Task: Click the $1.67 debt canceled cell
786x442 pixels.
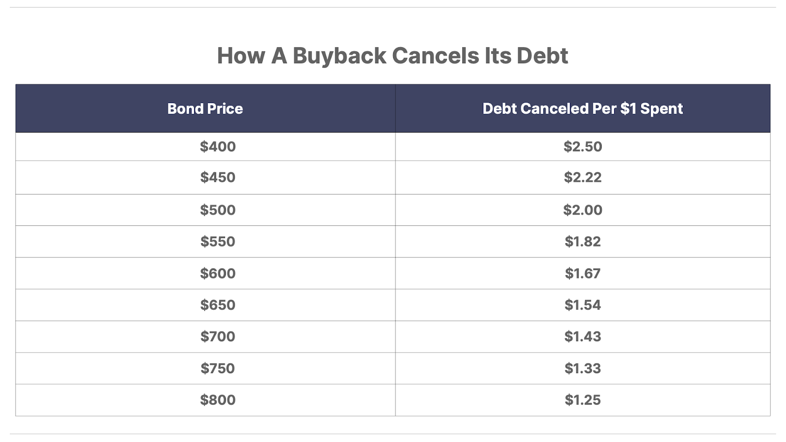Action: point(583,273)
